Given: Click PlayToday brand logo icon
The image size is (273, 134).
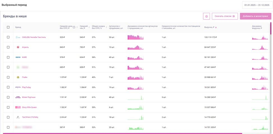Looking at the screenshot, I should click(18, 87).
